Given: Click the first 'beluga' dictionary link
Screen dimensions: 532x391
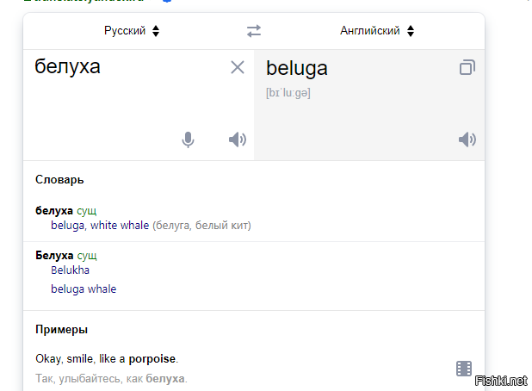Looking at the screenshot, I should pyautogui.click(x=67, y=226).
